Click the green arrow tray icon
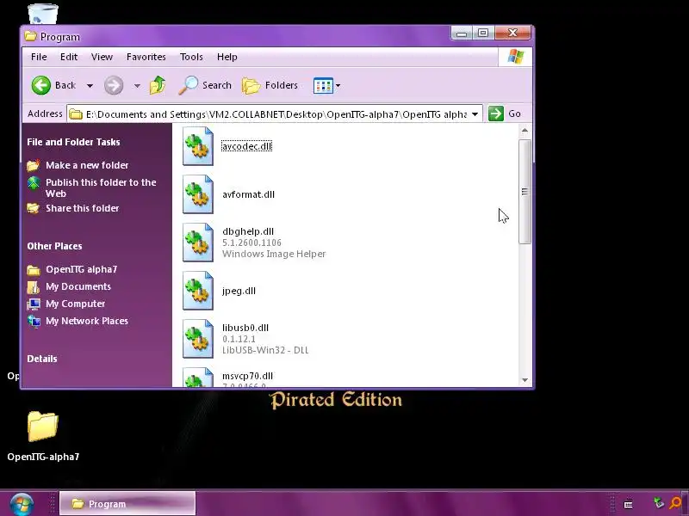The width and height of the screenshot is (689, 516). 658,502
